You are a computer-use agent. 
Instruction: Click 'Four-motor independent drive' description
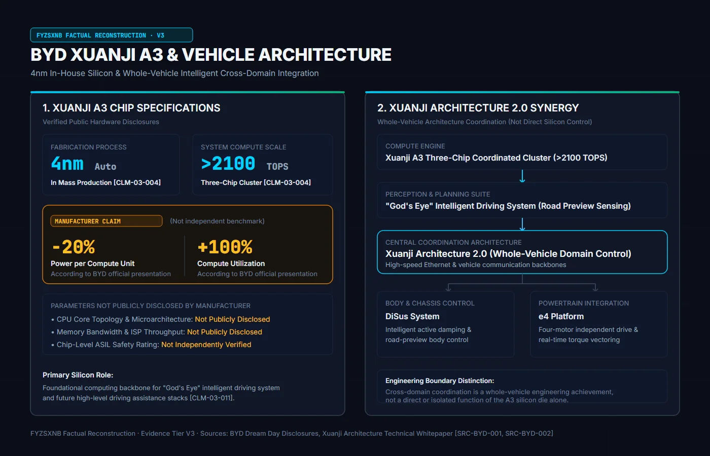pyautogui.click(x=588, y=334)
